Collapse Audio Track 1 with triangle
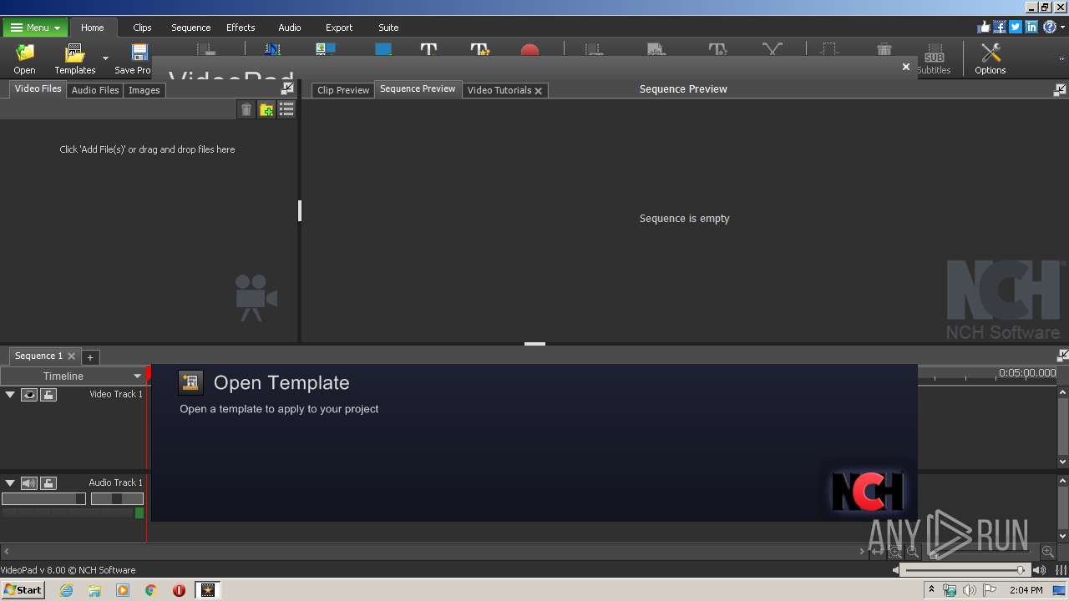This screenshot has height=601, width=1069. pos(10,482)
